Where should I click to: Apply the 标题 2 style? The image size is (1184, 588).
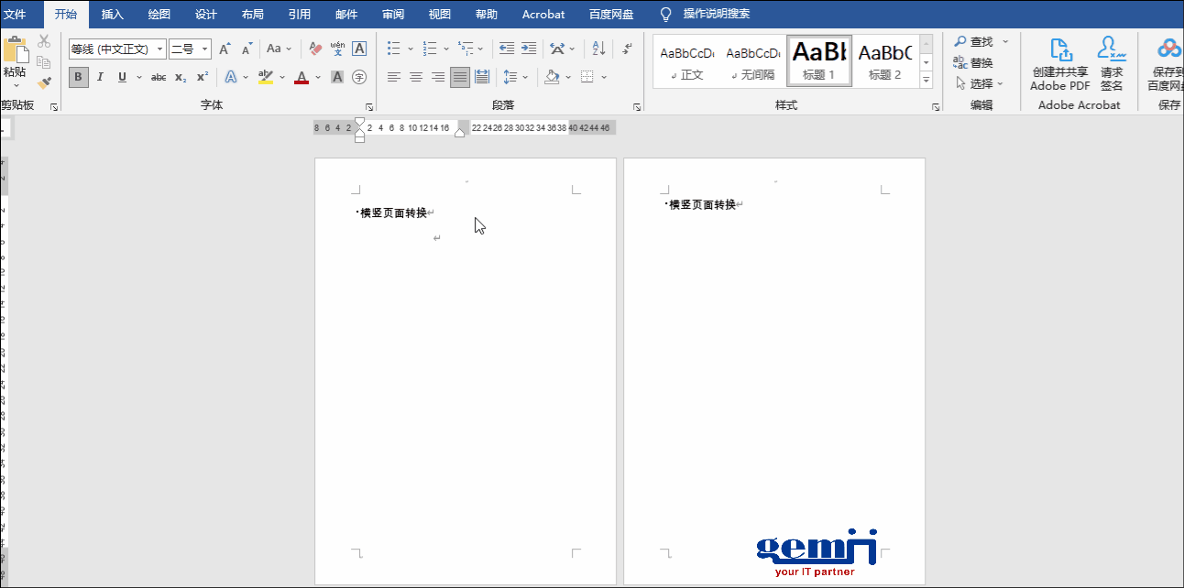(885, 61)
